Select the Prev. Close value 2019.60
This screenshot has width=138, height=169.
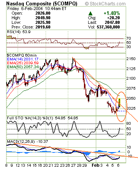tap(43, 27)
